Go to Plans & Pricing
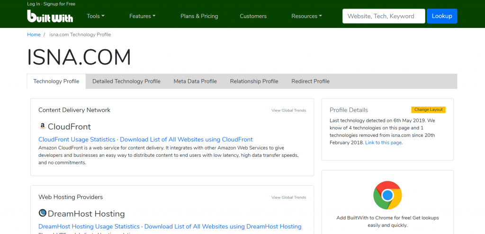 coord(199,16)
